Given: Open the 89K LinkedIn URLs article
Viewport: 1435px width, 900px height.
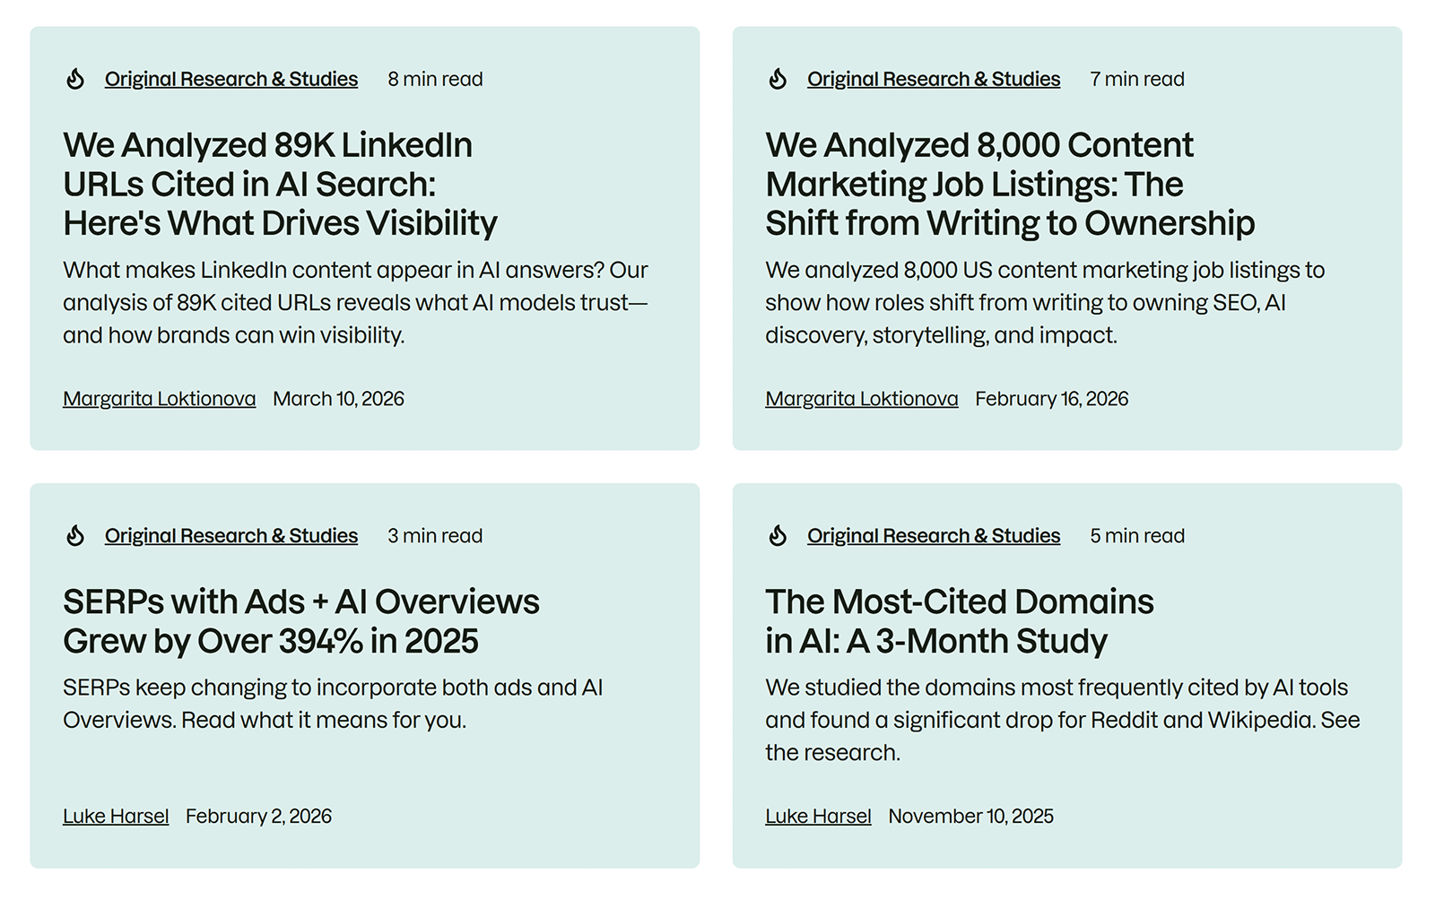Looking at the screenshot, I should click(x=279, y=184).
